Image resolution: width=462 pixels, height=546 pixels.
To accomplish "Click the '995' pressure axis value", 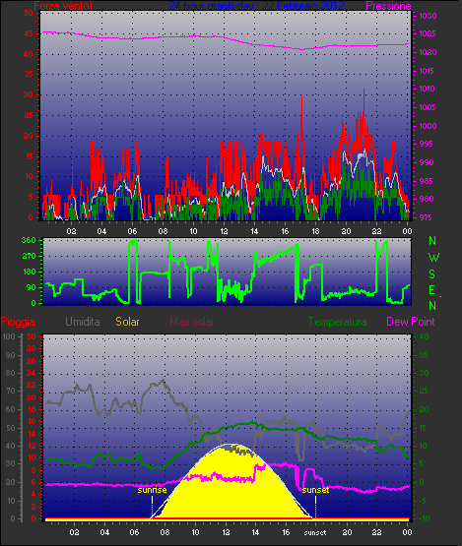I will [x=427, y=144].
